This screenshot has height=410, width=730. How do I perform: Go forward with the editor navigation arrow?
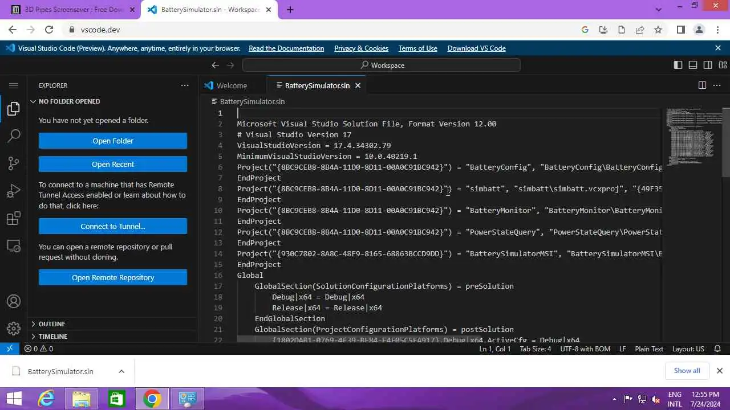[230, 65]
